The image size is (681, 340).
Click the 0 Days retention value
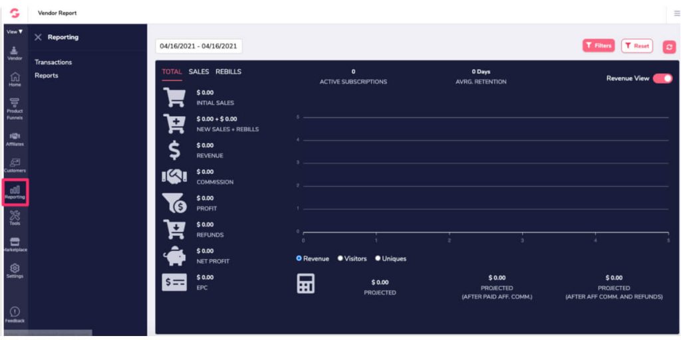[481, 72]
